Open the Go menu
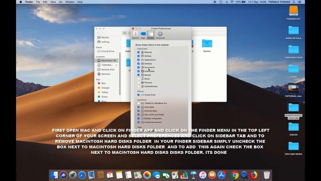The height and width of the screenshot is (181, 321). coord(61,2)
